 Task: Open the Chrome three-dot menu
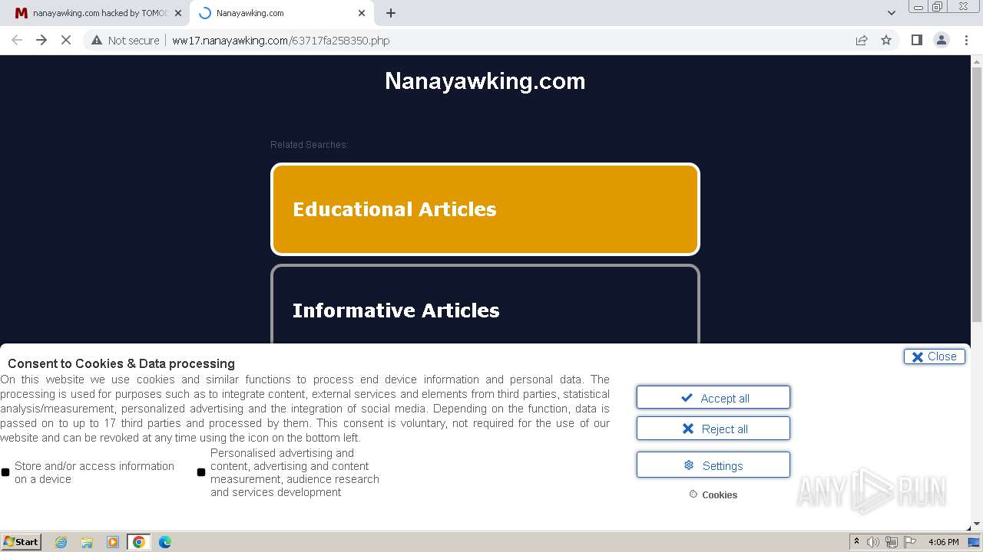click(x=967, y=41)
